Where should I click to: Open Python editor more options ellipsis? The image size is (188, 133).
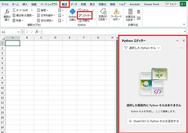[x=182, y=48]
